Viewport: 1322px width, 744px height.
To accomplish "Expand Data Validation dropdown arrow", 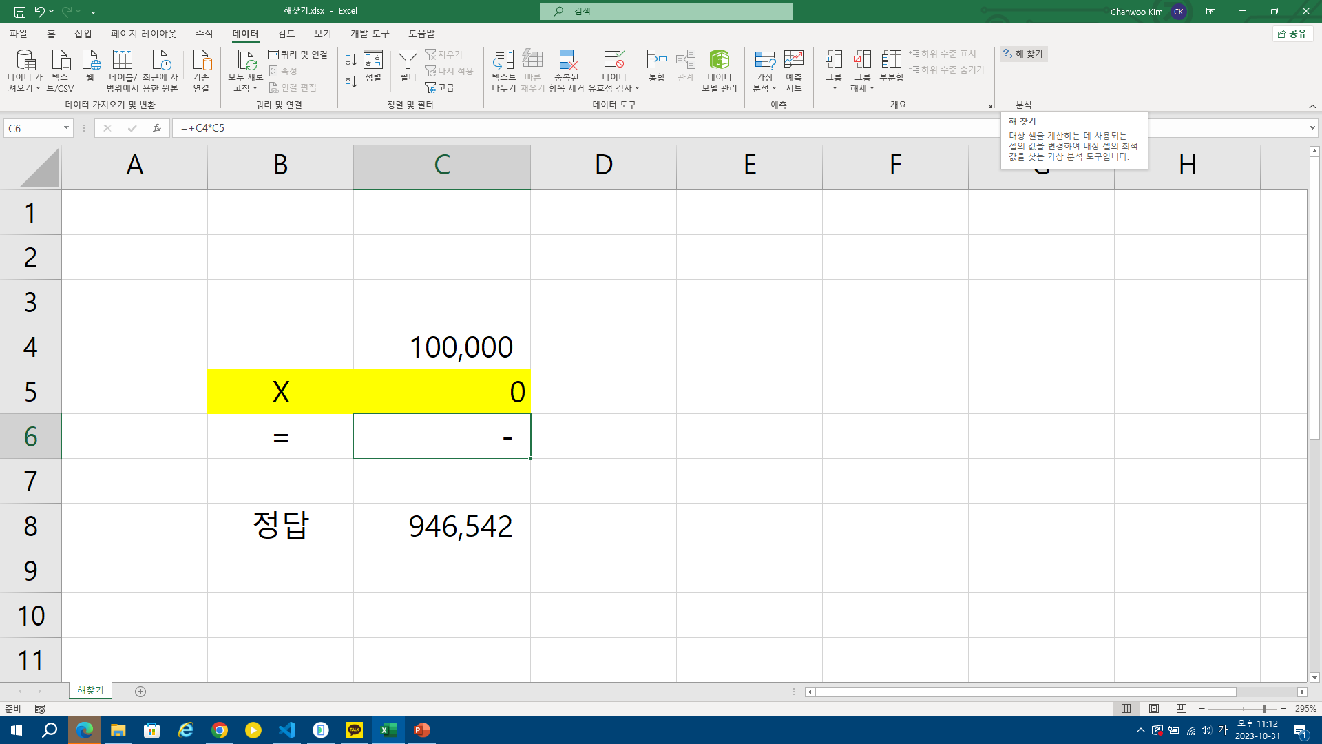I will 637,89.
